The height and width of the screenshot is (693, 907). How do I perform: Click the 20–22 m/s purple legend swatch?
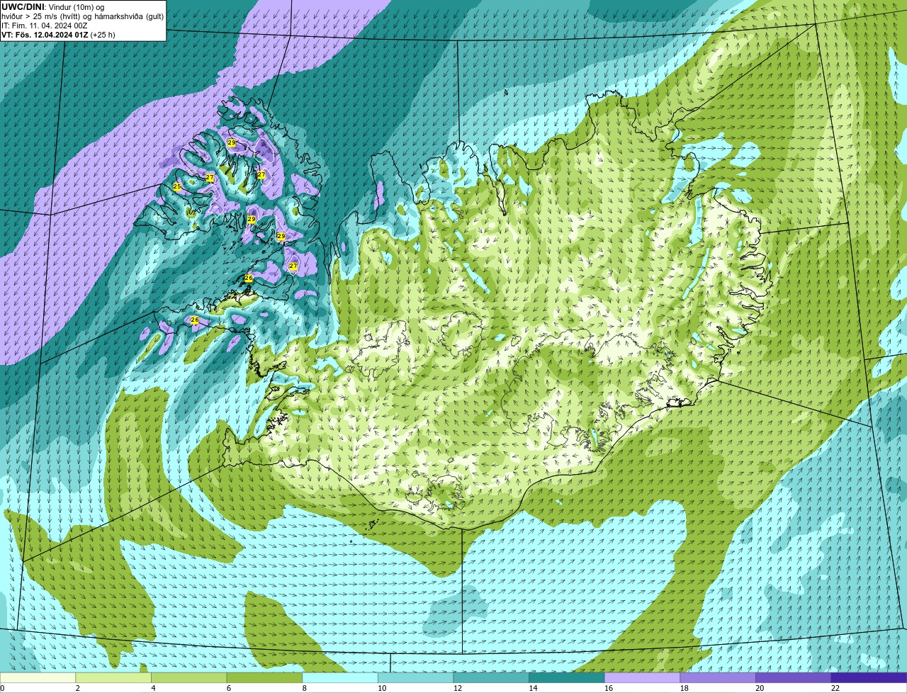[794, 677]
